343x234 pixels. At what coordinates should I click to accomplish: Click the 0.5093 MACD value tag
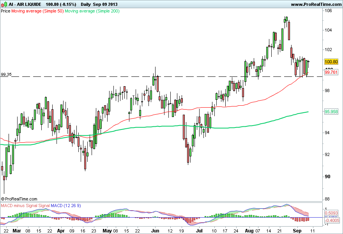(331, 213)
